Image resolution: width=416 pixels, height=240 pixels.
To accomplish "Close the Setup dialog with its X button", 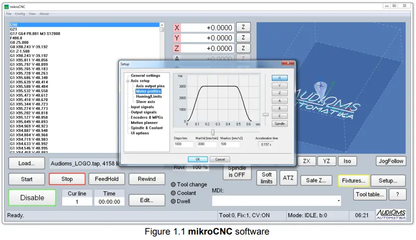I will 288,63.
